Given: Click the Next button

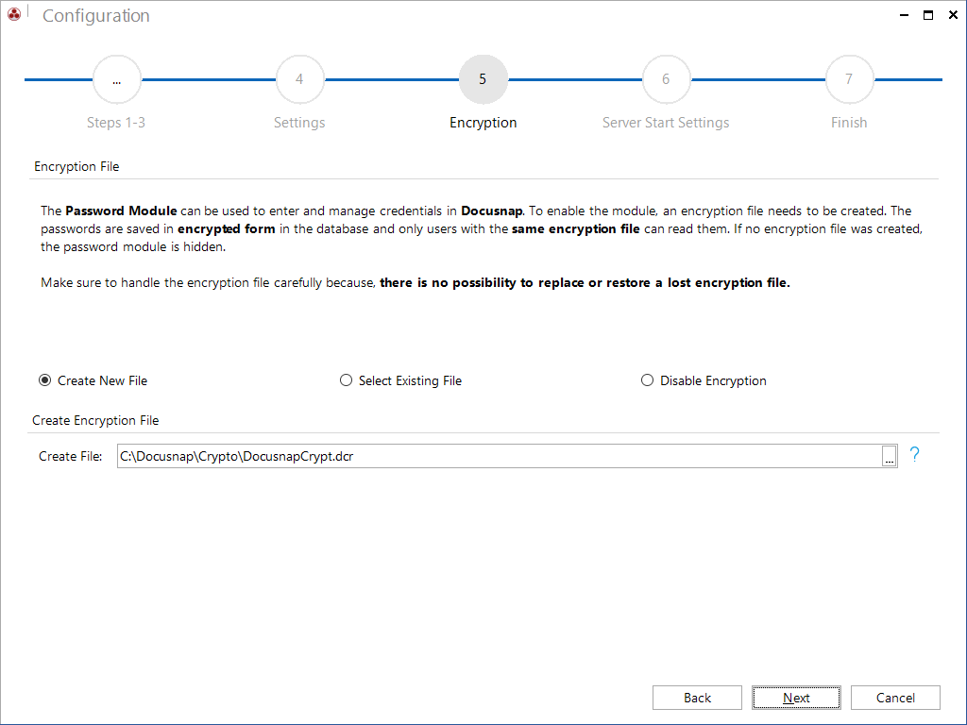Looking at the screenshot, I should click(796, 698).
